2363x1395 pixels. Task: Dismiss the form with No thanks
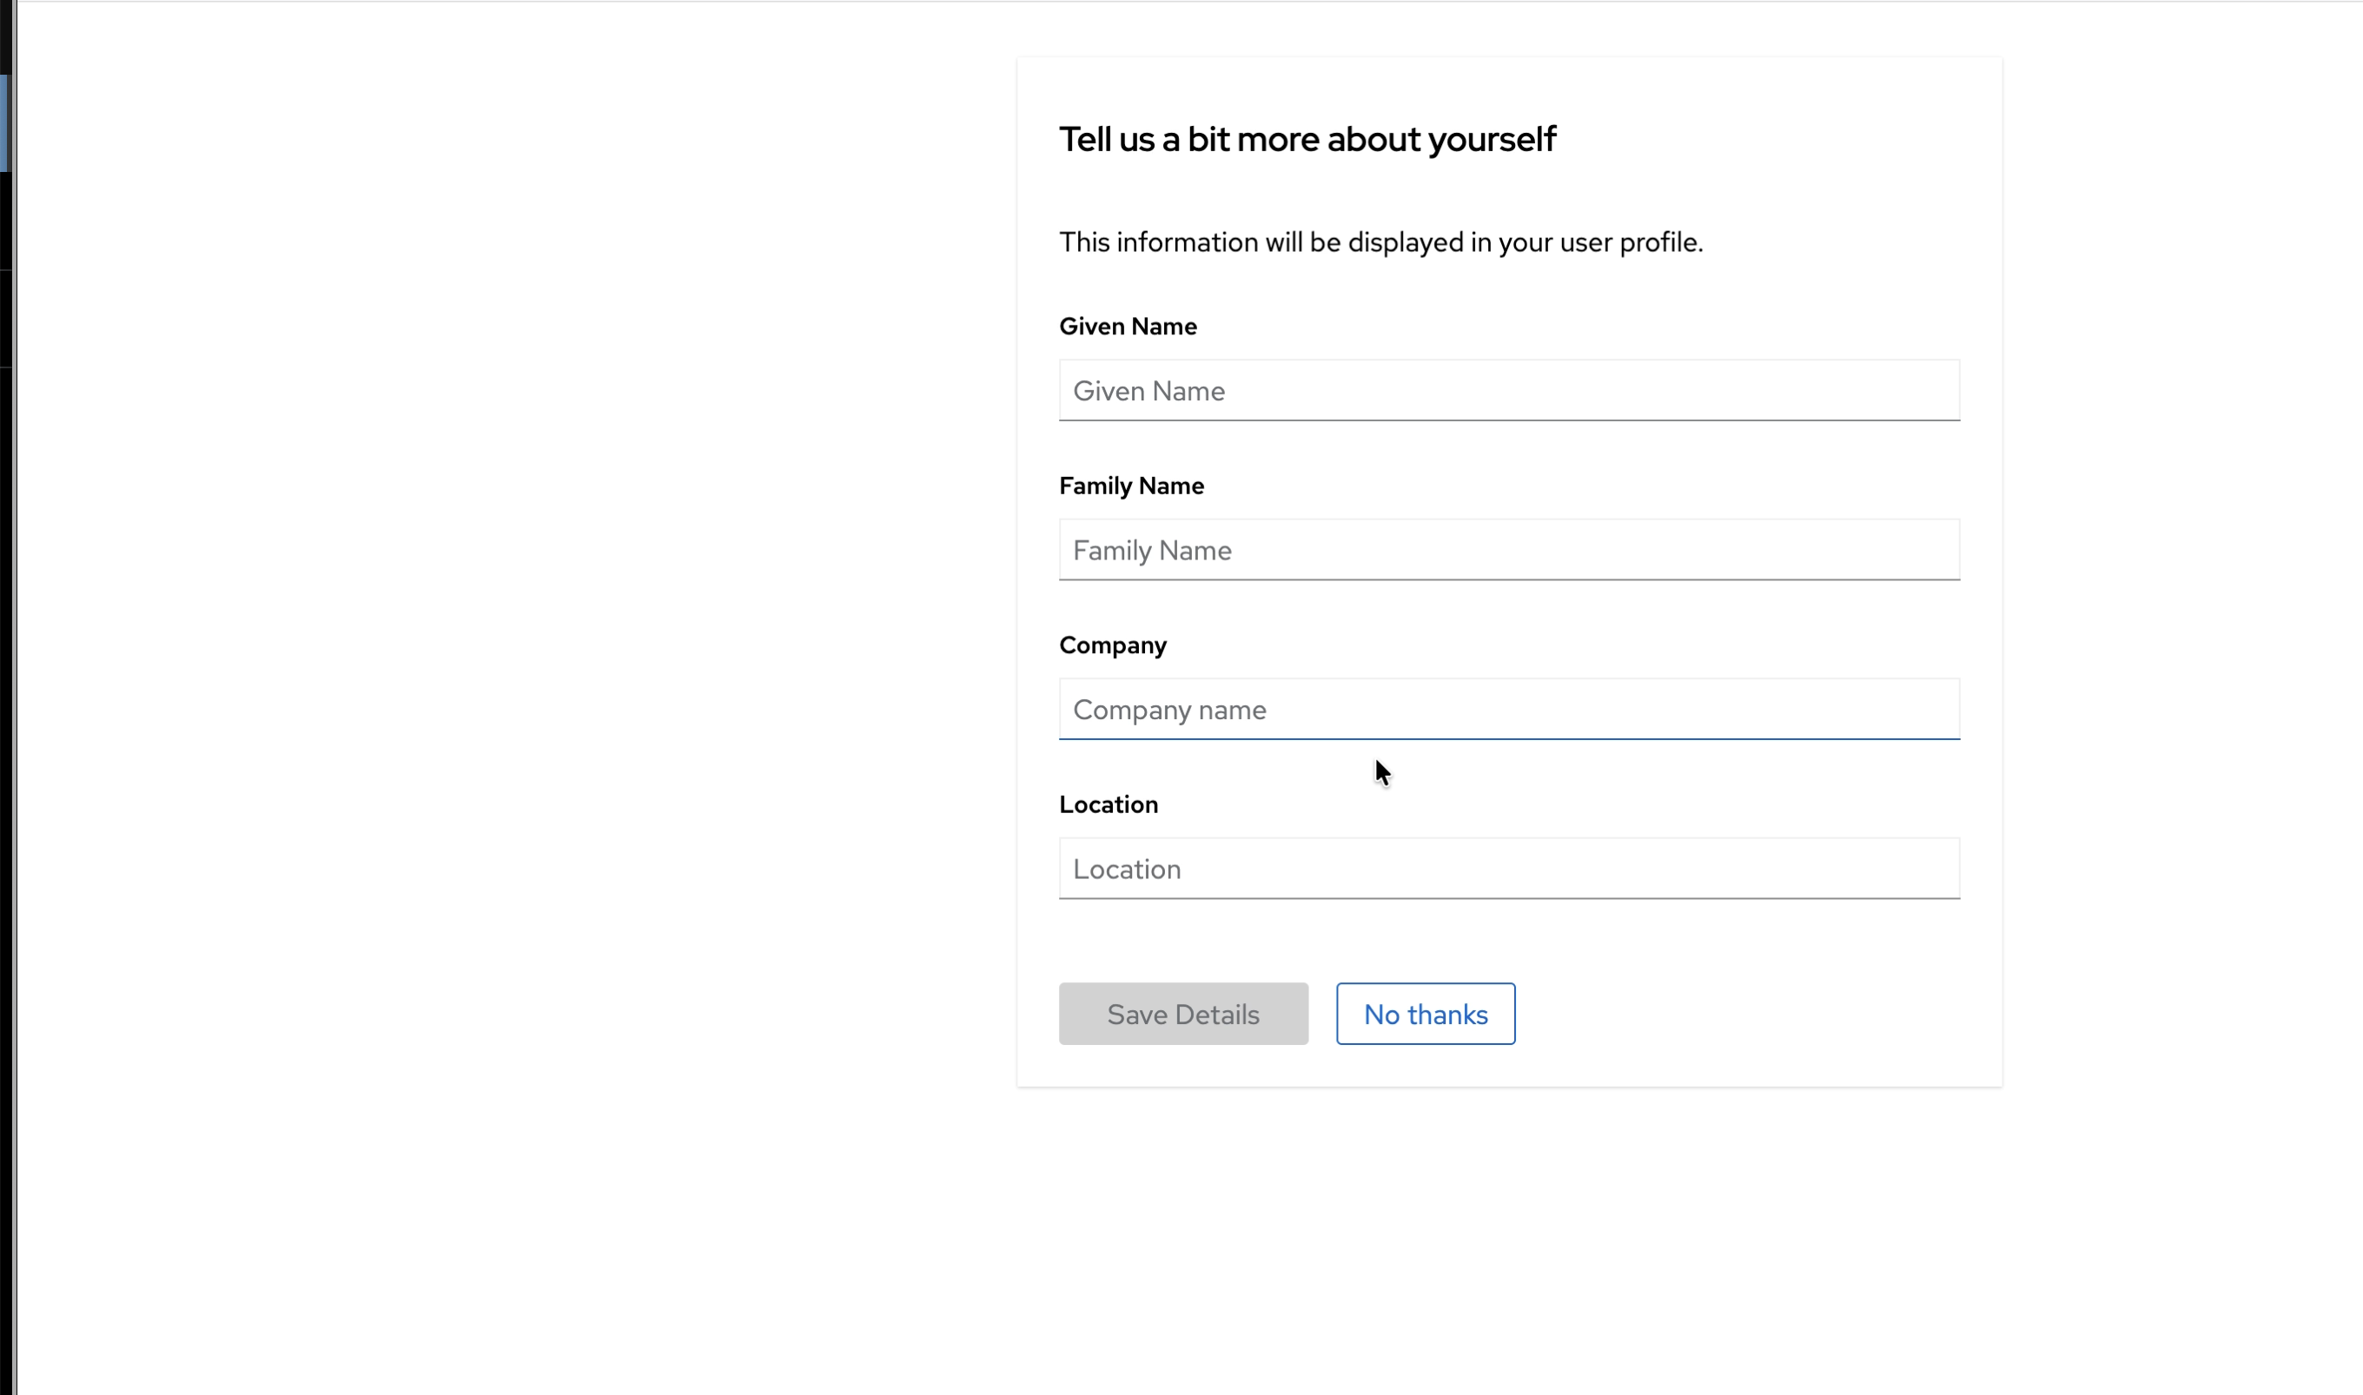[1425, 1014]
